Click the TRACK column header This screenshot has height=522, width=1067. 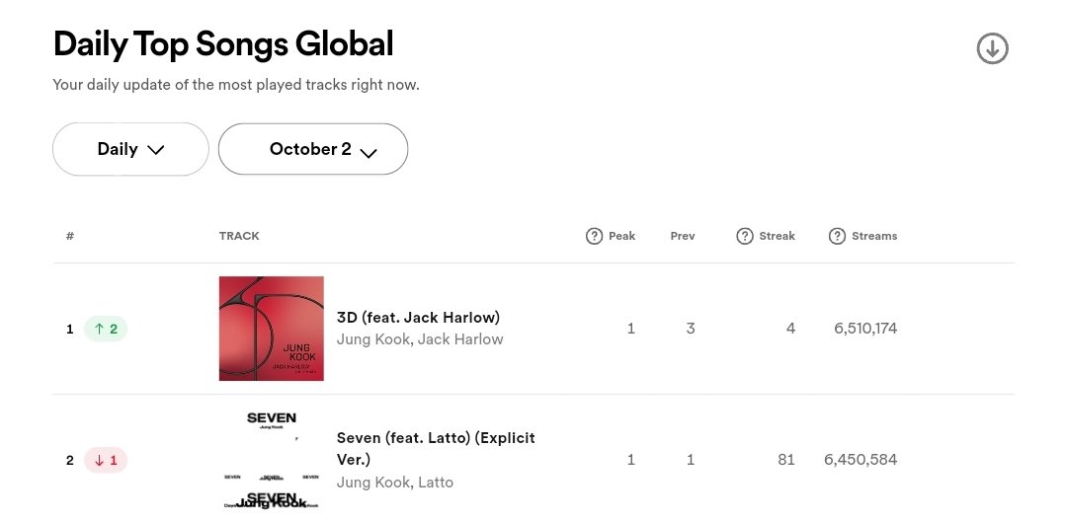(239, 236)
